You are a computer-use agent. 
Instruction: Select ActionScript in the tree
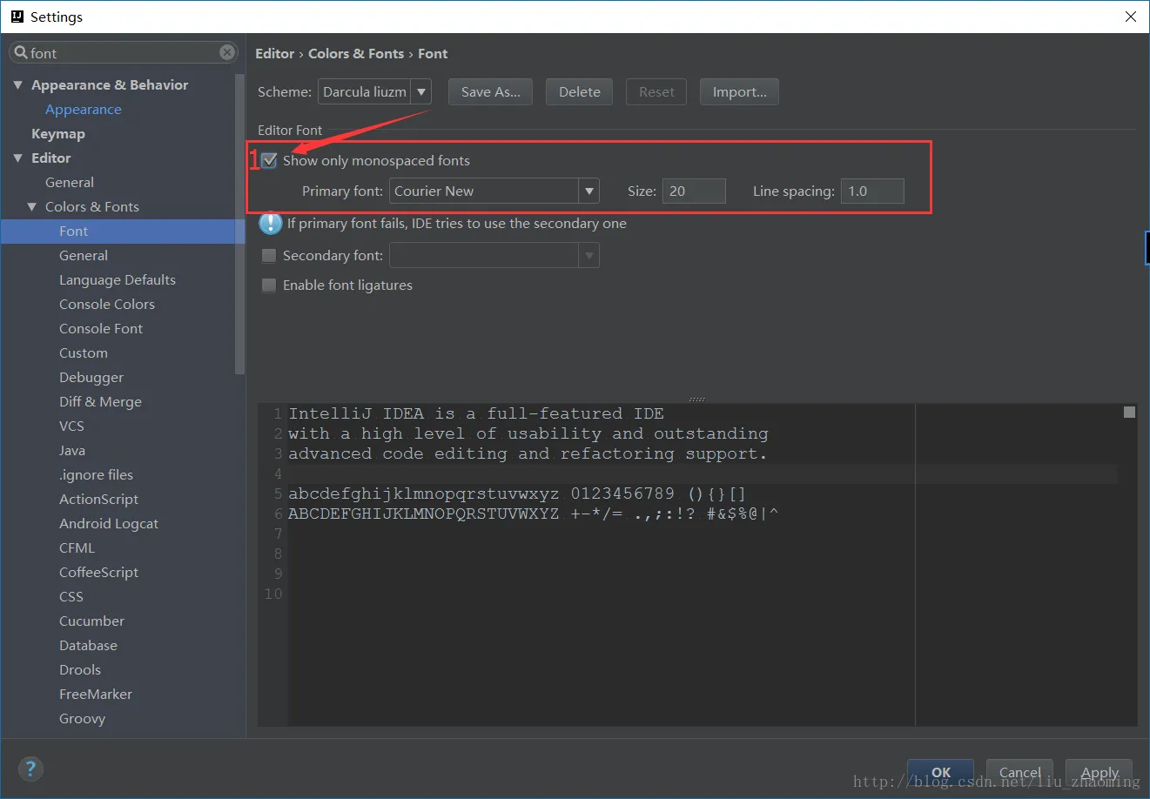(x=98, y=499)
